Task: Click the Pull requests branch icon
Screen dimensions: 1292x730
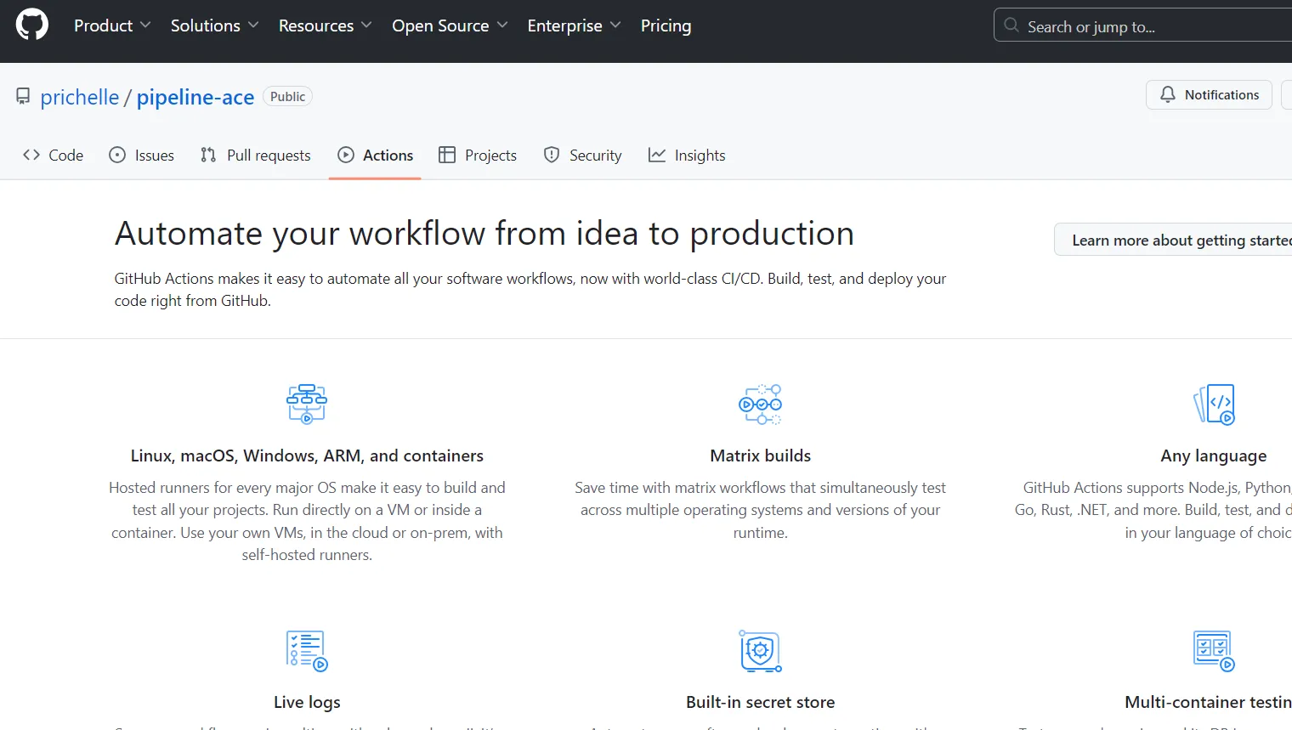Action: pyautogui.click(x=208, y=155)
